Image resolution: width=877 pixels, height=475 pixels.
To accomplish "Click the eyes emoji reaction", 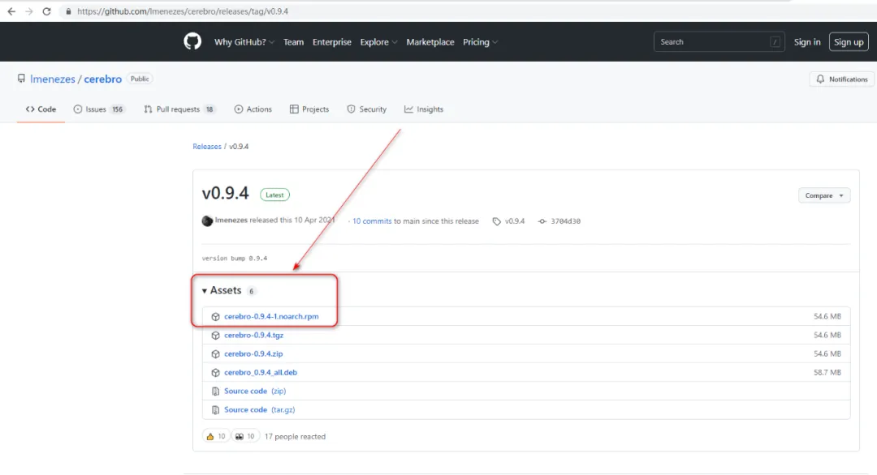I will click(x=245, y=436).
